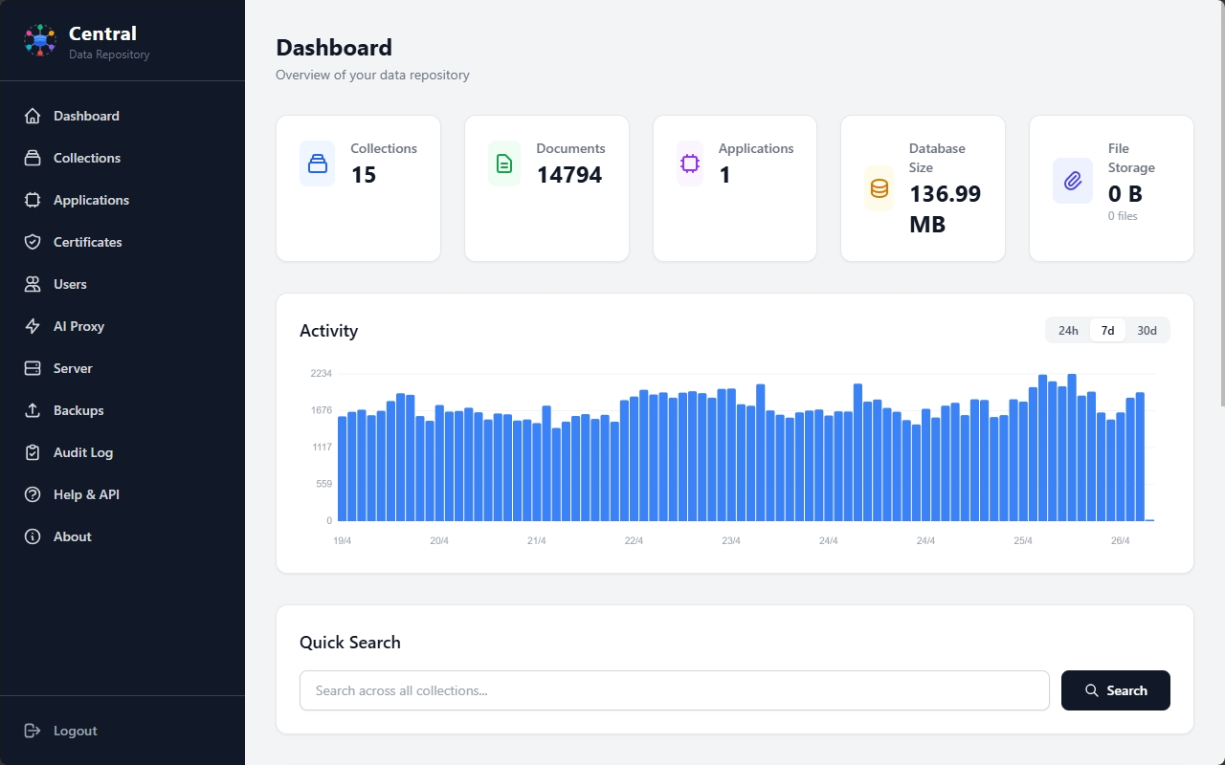Click the Audit Log clipboard icon
The height and width of the screenshot is (765, 1225).
(33, 452)
